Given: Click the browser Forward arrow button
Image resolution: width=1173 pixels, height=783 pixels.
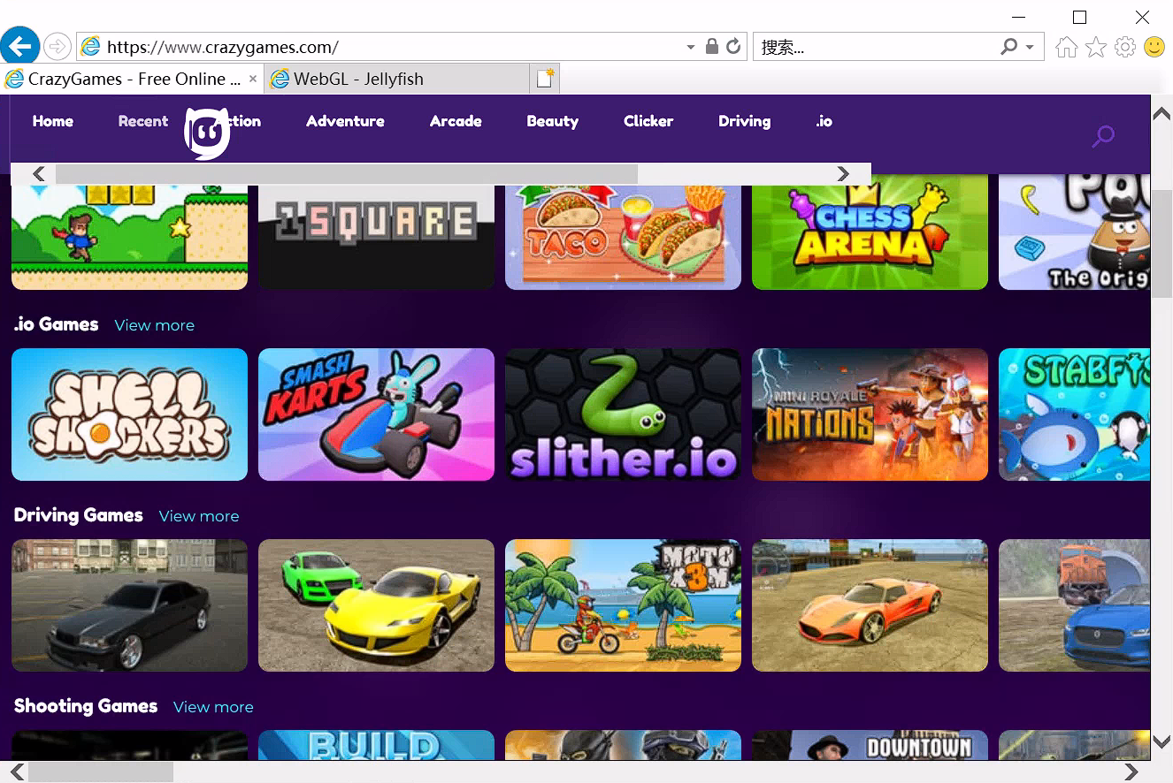Looking at the screenshot, I should click(x=57, y=46).
